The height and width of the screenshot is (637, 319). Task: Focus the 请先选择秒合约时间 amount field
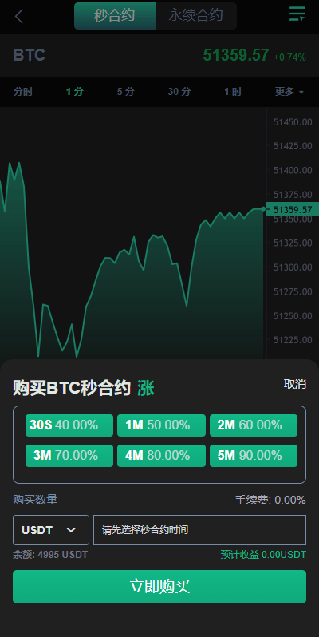click(199, 530)
